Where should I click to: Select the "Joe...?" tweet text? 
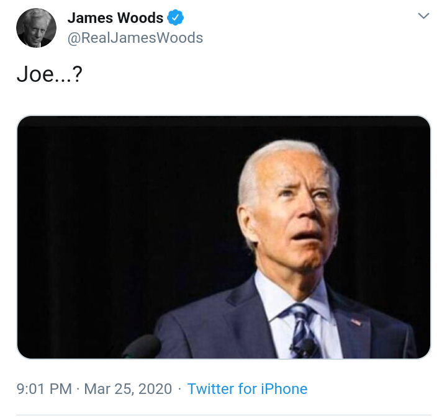pyautogui.click(x=50, y=78)
